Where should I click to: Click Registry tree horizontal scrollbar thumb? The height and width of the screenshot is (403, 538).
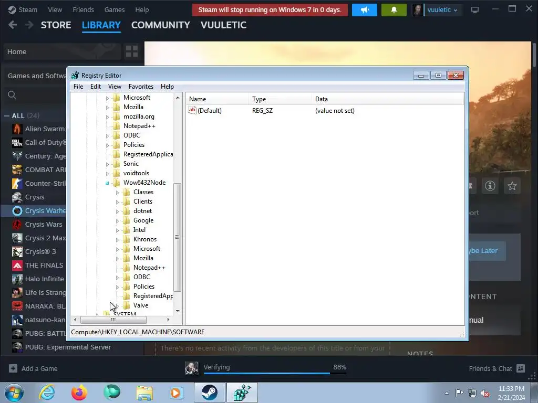(x=113, y=320)
